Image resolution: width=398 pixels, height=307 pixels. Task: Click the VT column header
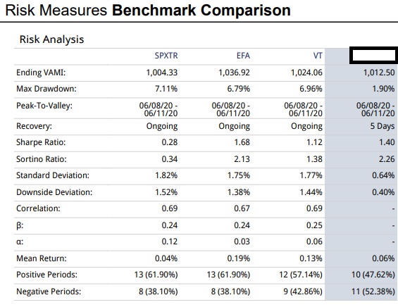(x=318, y=56)
